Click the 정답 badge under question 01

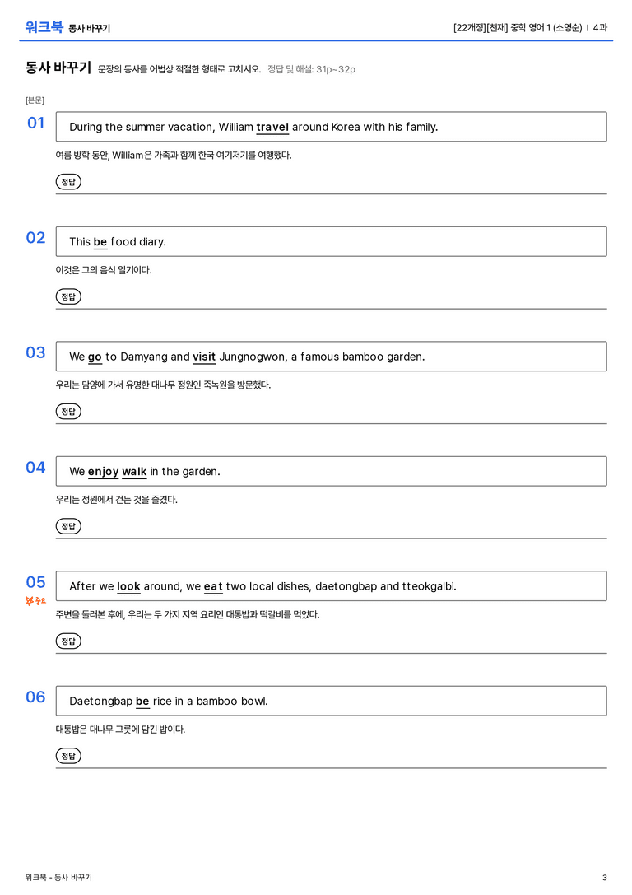point(68,181)
